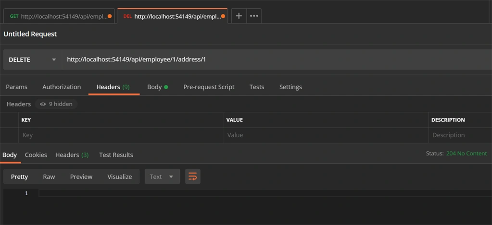
Task: Open the Tests tab
Action: pos(257,87)
